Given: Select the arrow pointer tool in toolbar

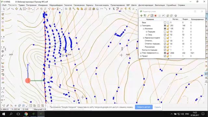Looking at the screenshot, I should [x=4, y=9].
